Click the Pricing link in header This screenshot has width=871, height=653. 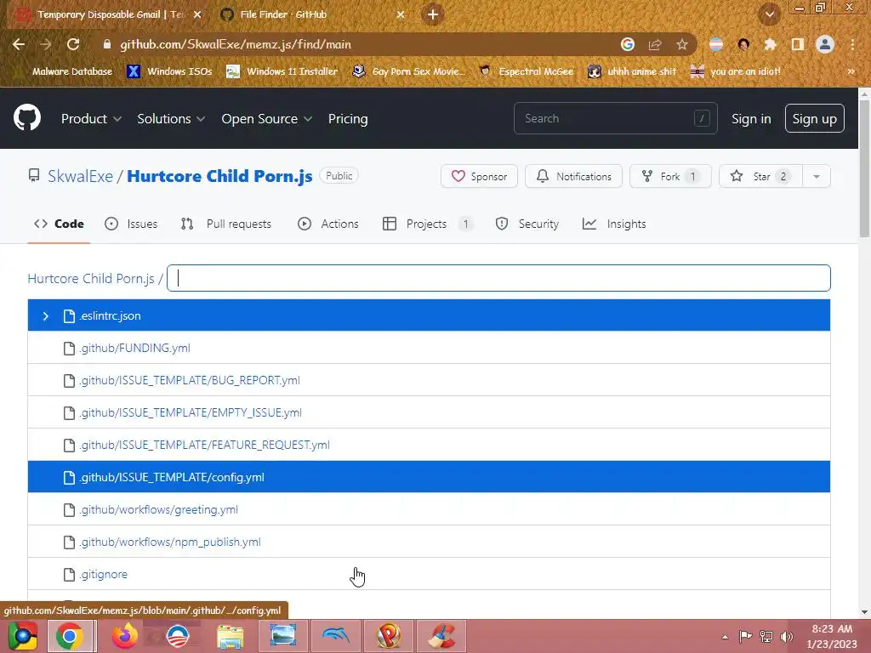click(x=348, y=119)
